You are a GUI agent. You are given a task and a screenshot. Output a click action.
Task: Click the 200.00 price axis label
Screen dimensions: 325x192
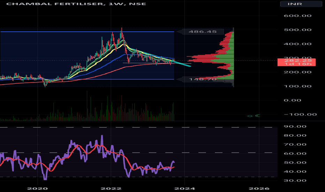(297, 72)
